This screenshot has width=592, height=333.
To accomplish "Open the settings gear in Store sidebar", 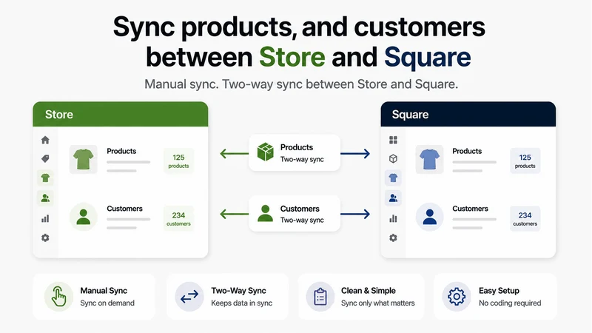I will 45,238.
